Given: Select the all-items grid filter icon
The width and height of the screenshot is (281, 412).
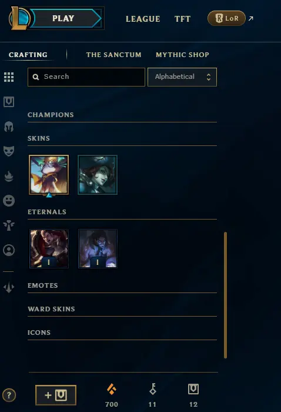Looking at the screenshot, I should pos(9,77).
